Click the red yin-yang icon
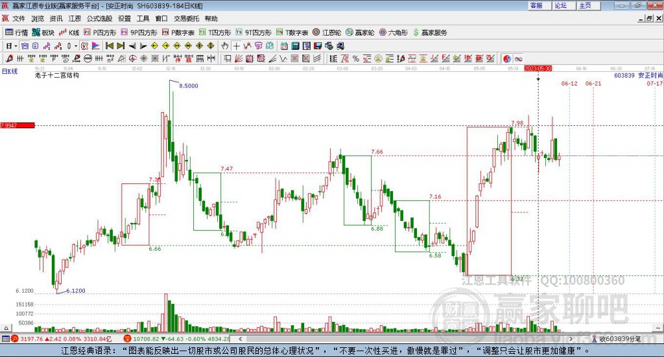The image size is (664, 357). (x=507, y=59)
